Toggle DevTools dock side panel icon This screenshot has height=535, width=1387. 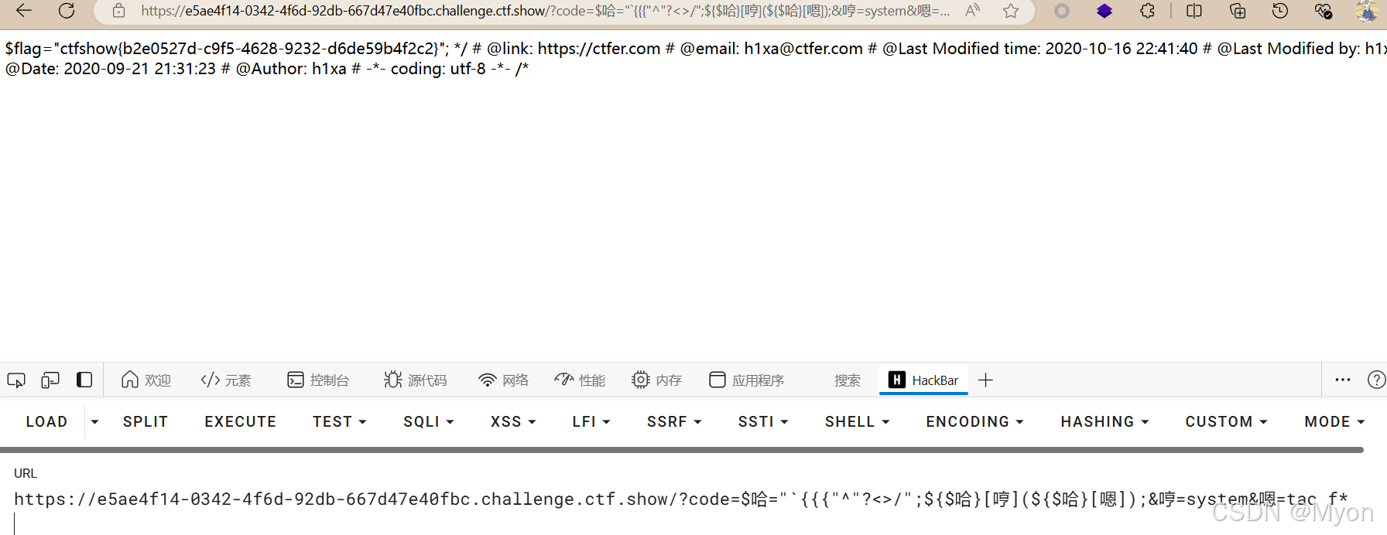click(84, 380)
